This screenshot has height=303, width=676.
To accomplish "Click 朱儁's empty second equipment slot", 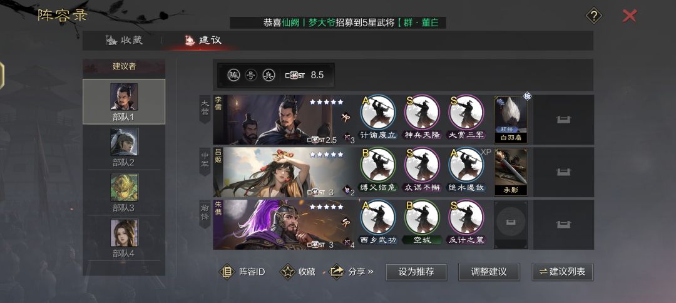I will pos(563,225).
